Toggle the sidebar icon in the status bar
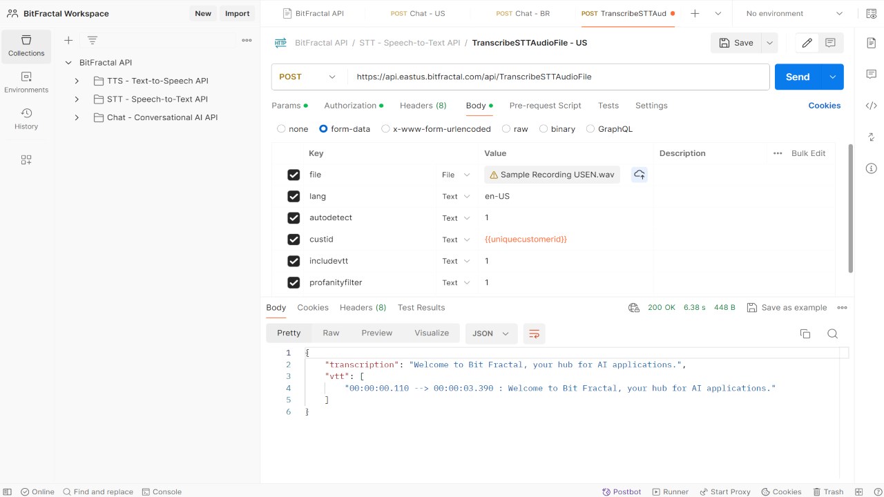The width and height of the screenshot is (884, 497). tap(8, 491)
